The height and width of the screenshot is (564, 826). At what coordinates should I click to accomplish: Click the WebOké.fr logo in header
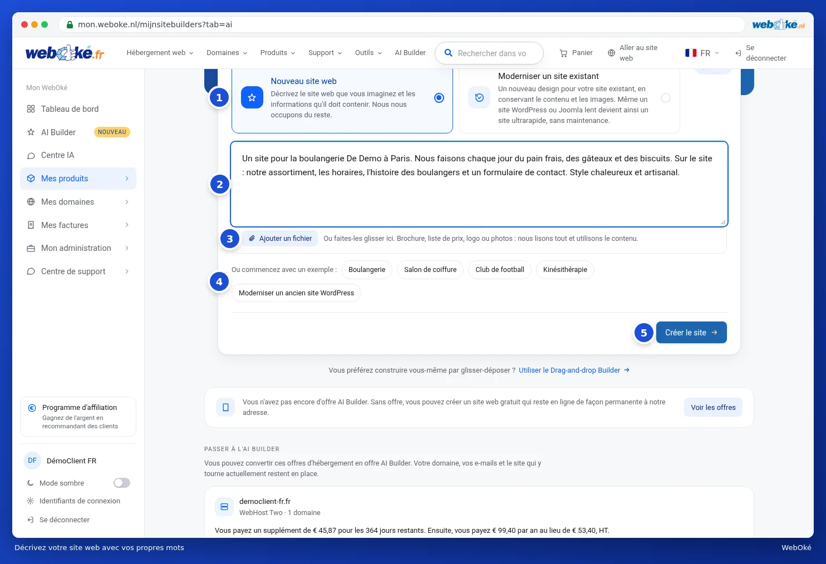(x=65, y=53)
